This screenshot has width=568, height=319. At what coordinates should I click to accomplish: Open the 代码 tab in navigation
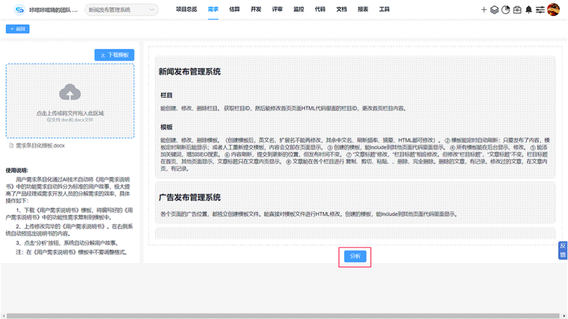319,9
